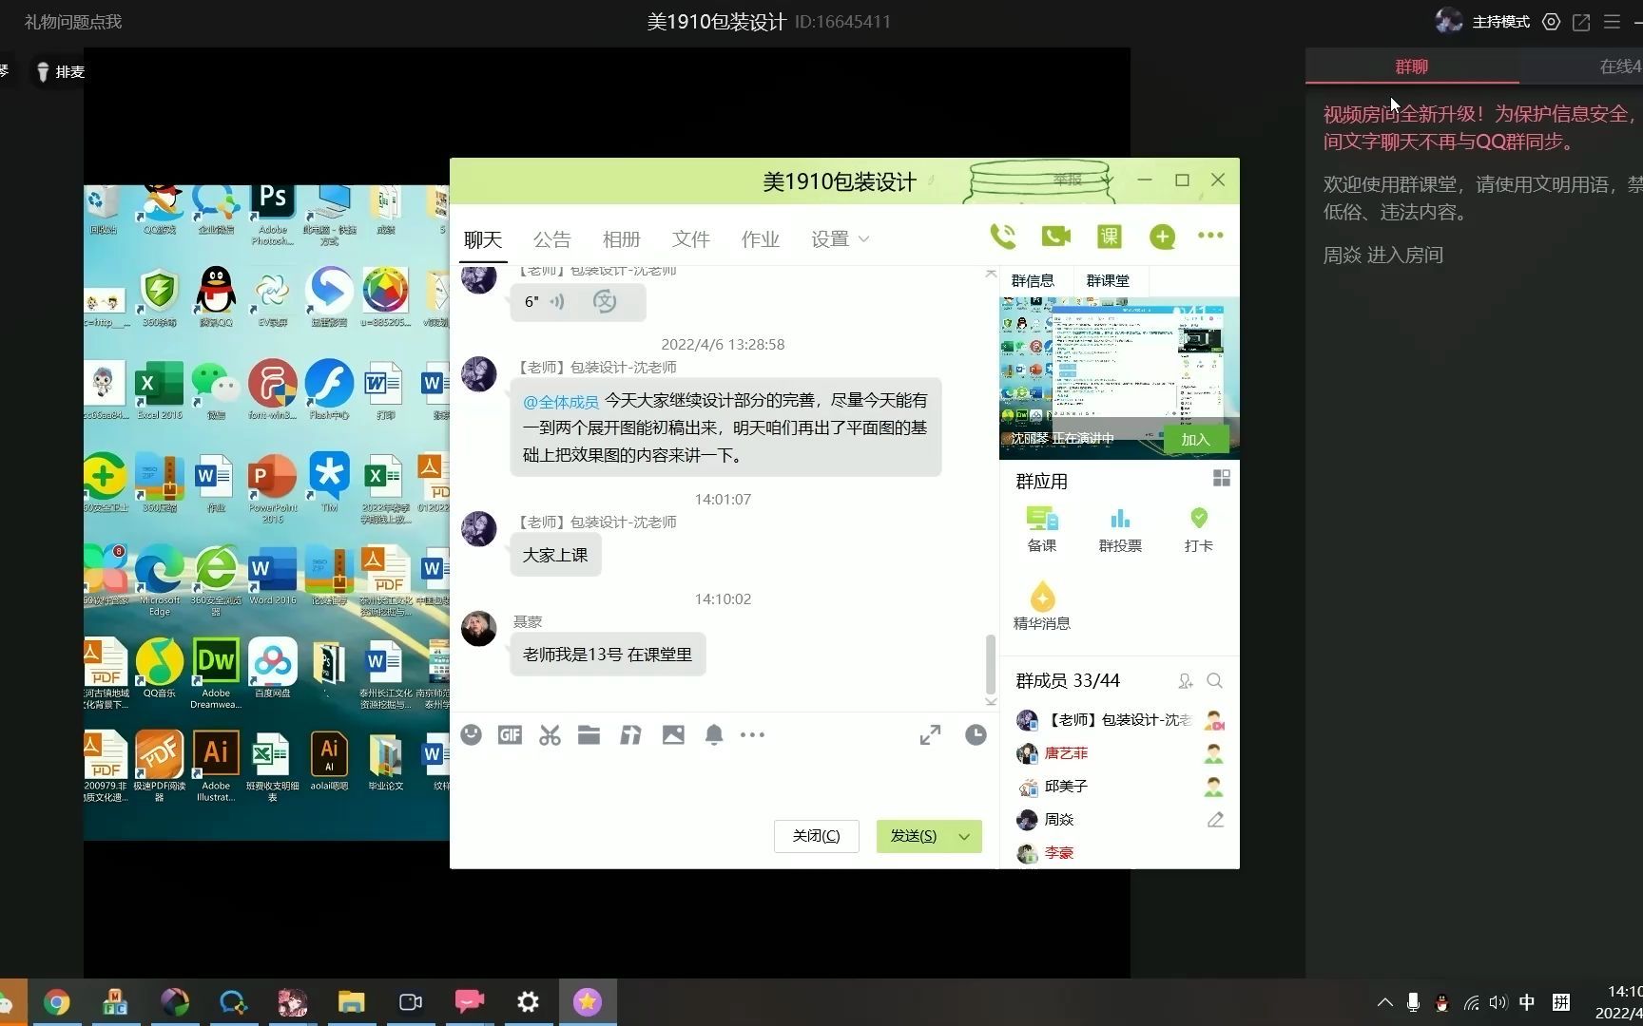Click the taskbar microphone tray icon

1413,1002
